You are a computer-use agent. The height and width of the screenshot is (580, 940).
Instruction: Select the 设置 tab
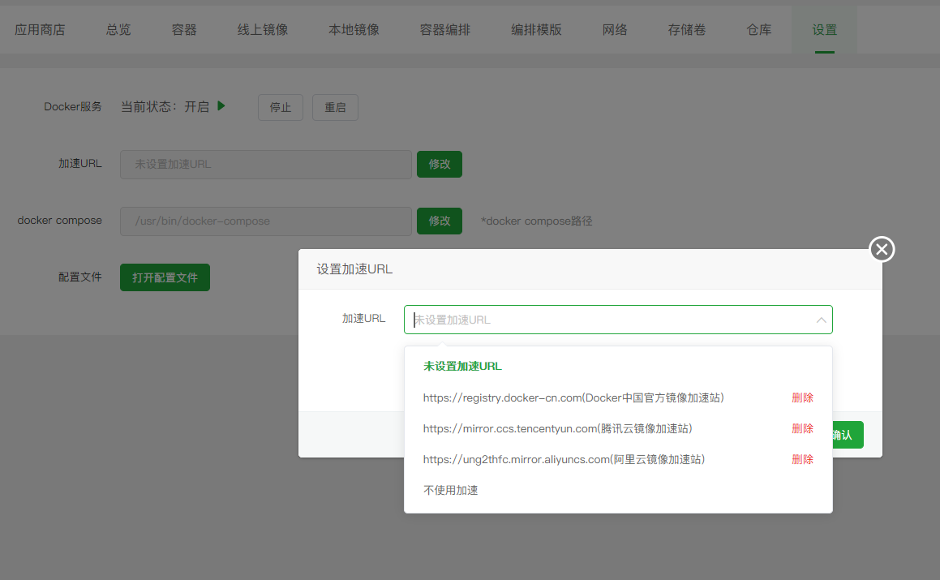pyautogui.click(x=824, y=29)
